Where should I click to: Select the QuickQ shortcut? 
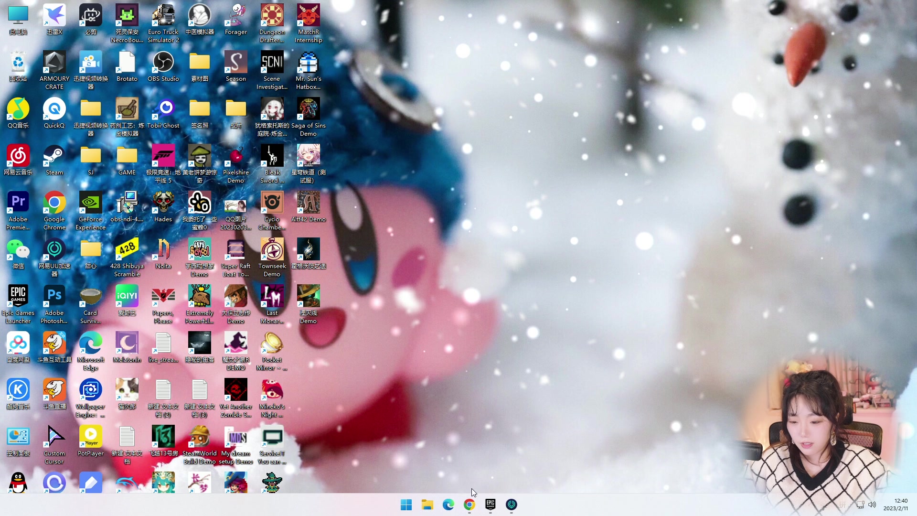(54, 114)
